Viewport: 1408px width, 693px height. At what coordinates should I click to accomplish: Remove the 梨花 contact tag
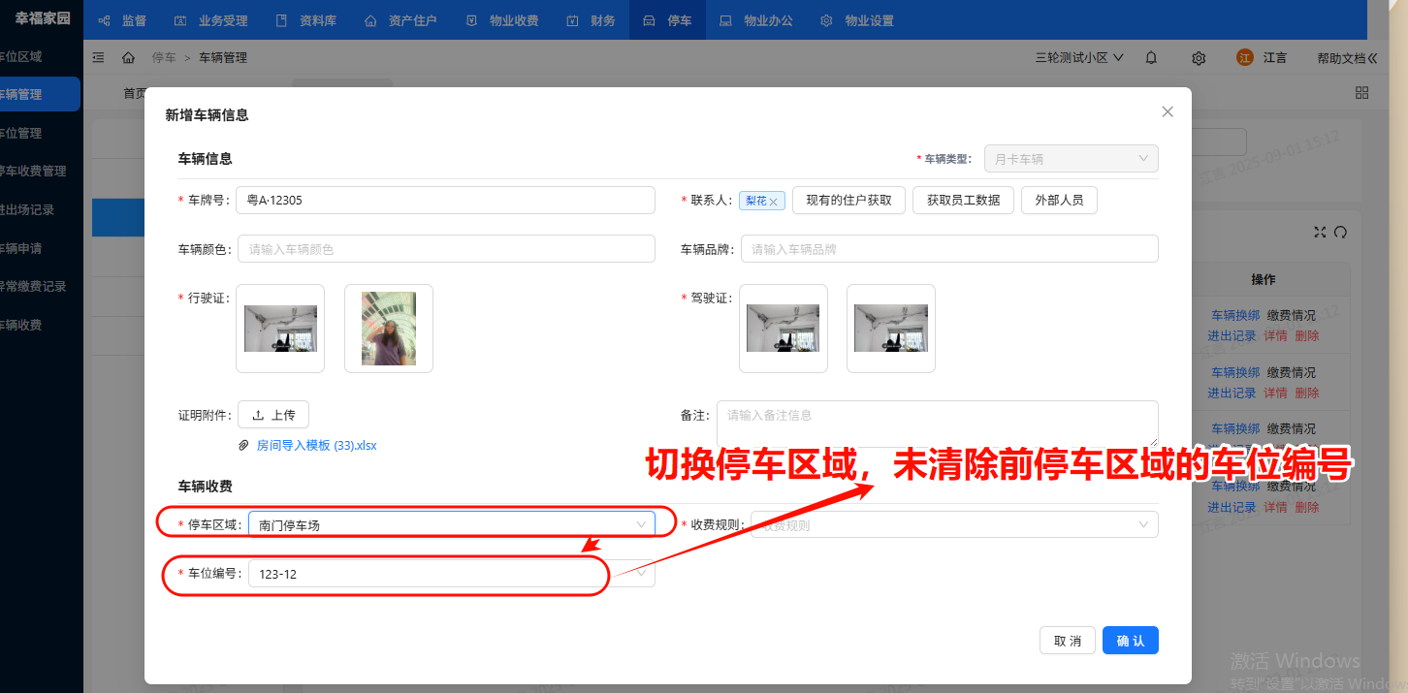pos(773,201)
